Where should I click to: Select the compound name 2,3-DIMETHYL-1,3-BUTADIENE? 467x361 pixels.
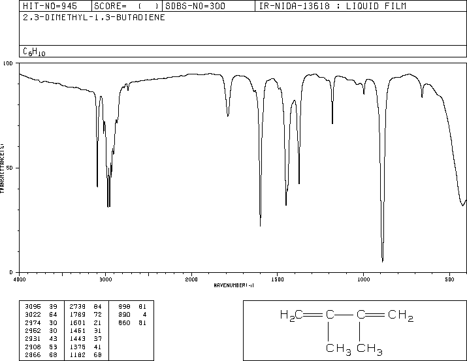tap(94, 17)
